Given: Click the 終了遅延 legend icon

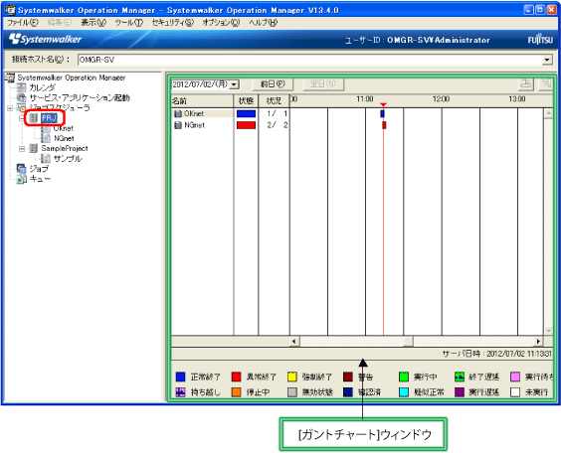Looking at the screenshot, I should pos(460,377).
